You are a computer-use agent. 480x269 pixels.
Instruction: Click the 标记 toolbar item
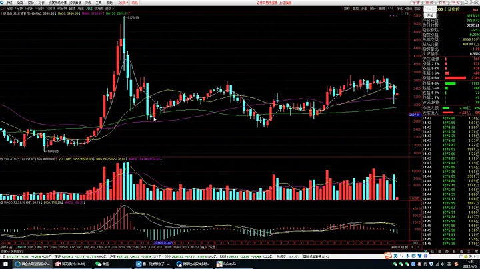(399, 9)
